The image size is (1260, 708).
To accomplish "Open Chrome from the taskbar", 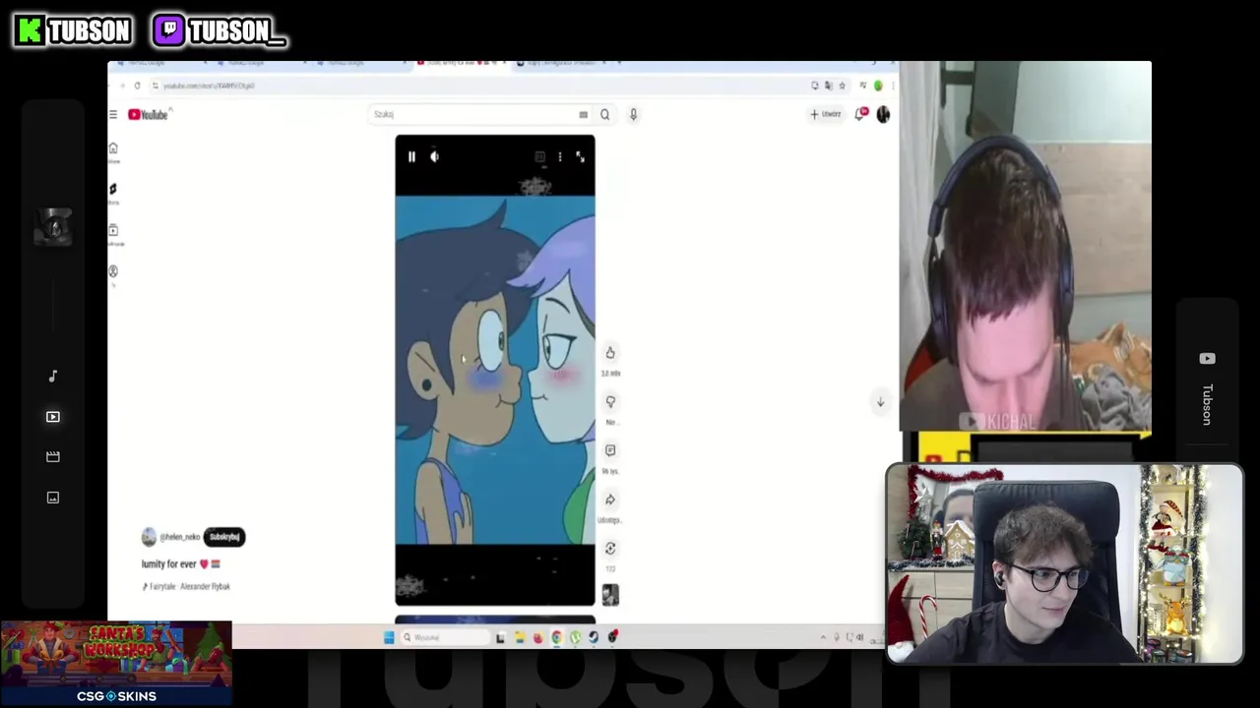I will [556, 638].
